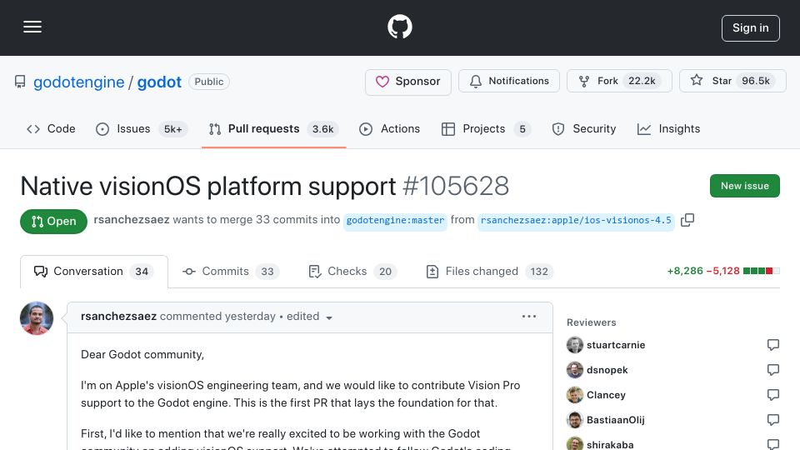Open the comment options ellipsis menu

click(529, 317)
